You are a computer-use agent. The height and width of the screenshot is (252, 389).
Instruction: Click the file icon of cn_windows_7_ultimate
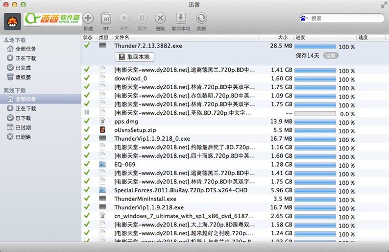pos(102,216)
